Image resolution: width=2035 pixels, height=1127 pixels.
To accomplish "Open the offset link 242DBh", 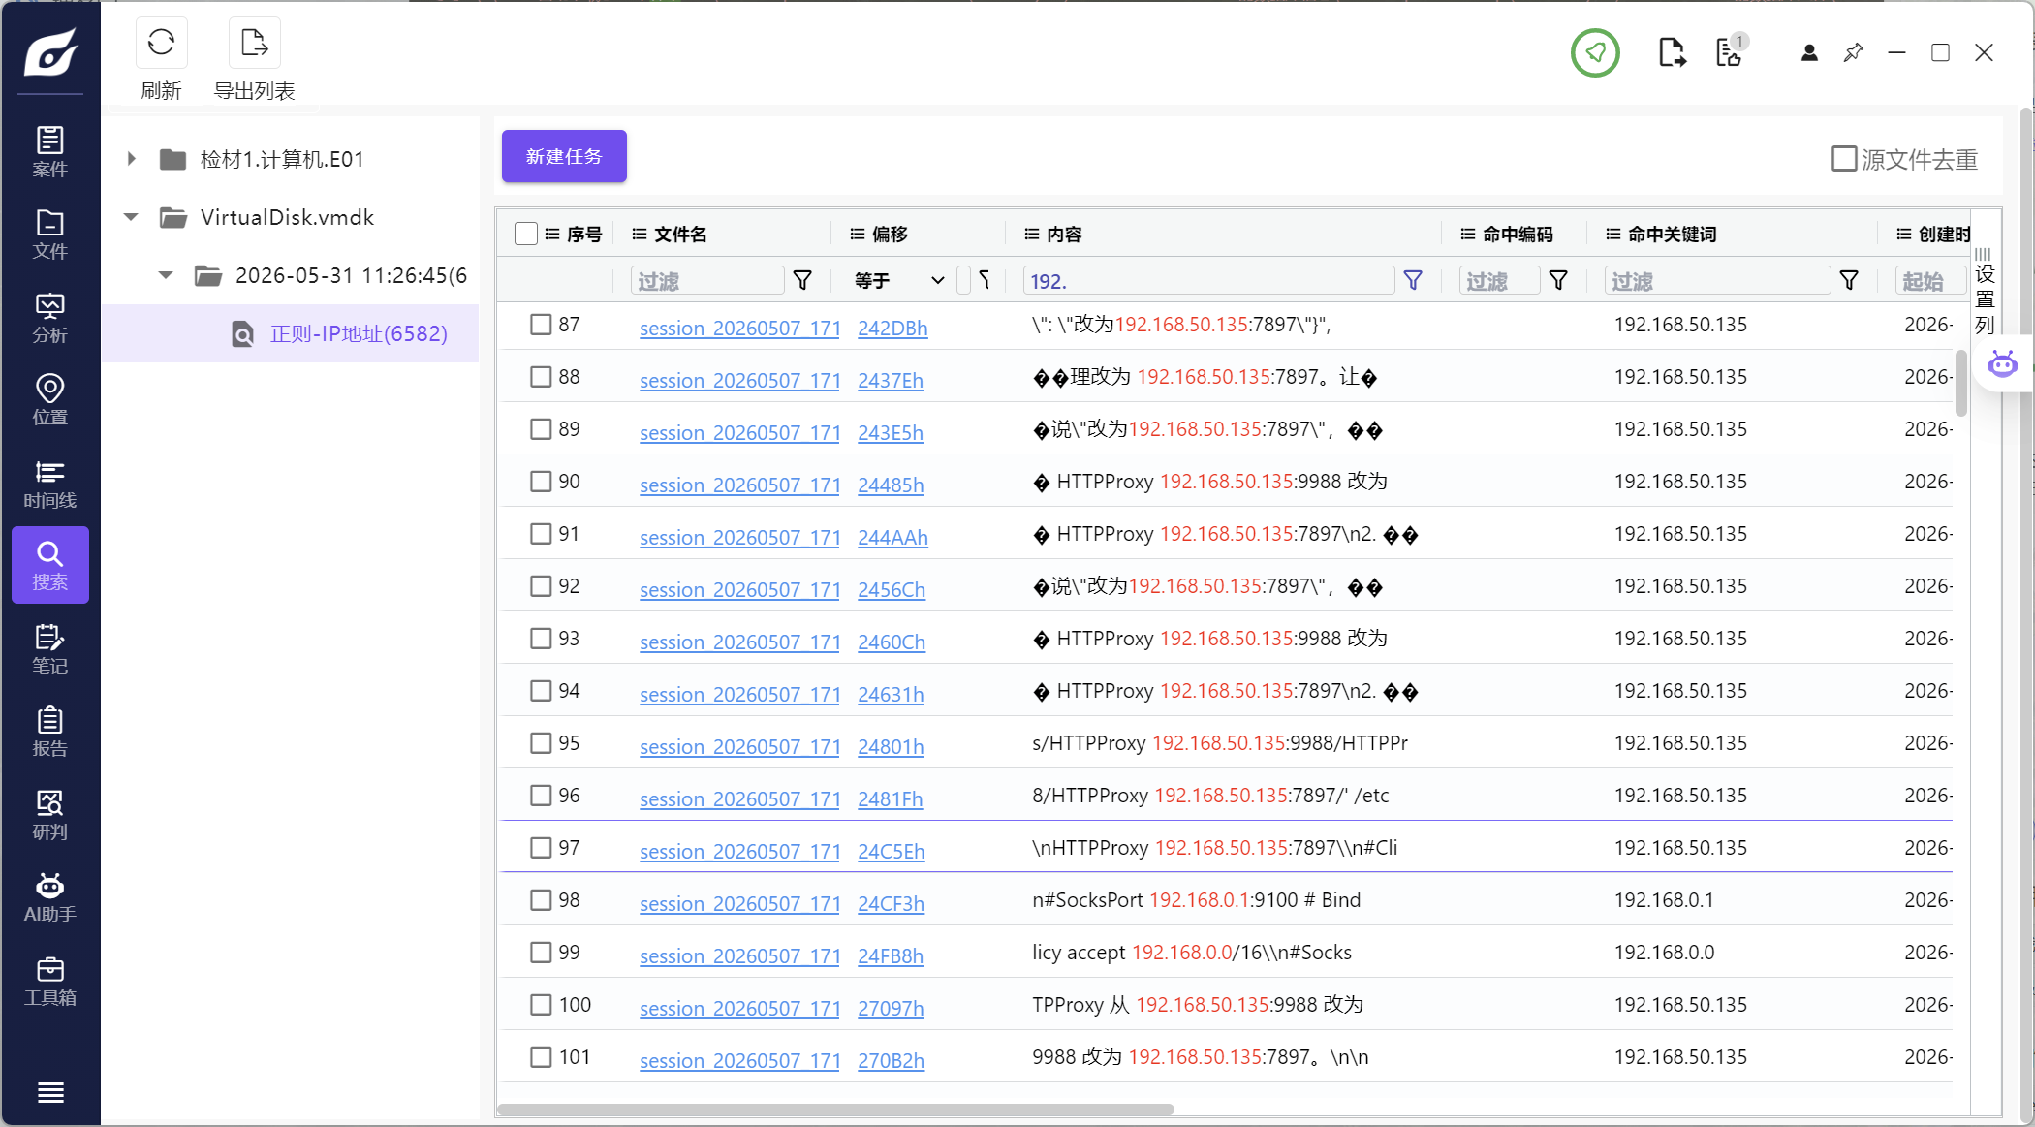I will [x=892, y=329].
